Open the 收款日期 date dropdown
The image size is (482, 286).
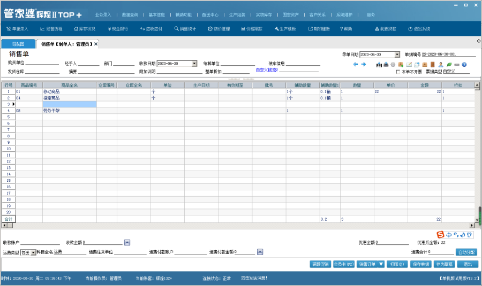coord(194,63)
